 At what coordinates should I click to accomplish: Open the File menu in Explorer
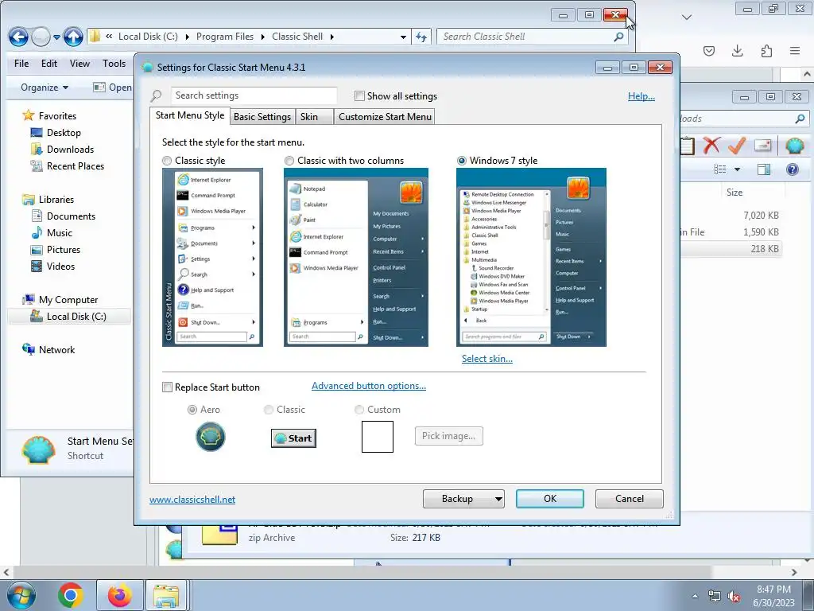pyautogui.click(x=21, y=64)
